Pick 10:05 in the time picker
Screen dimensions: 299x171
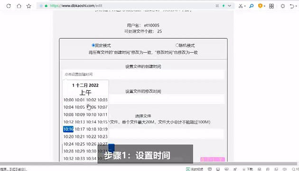(80, 107)
